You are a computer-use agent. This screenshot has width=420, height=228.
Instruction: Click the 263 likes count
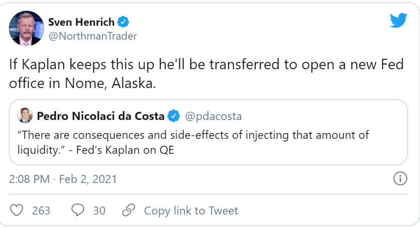41,210
